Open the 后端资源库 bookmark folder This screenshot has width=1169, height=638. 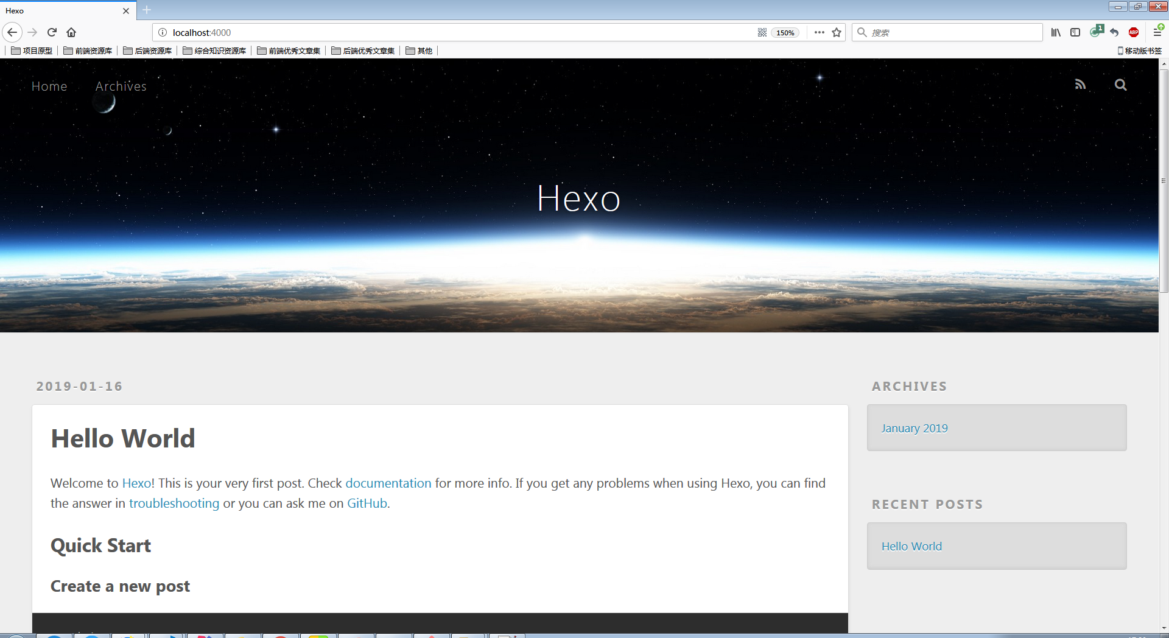[x=147, y=51]
